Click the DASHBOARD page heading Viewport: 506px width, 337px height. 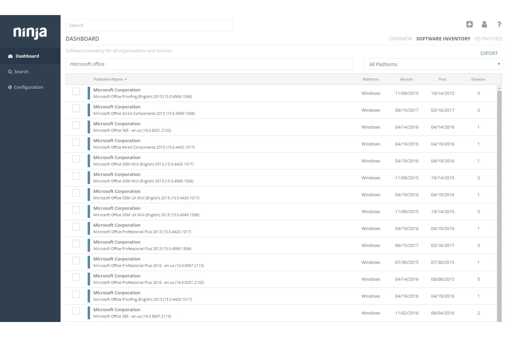(x=82, y=39)
